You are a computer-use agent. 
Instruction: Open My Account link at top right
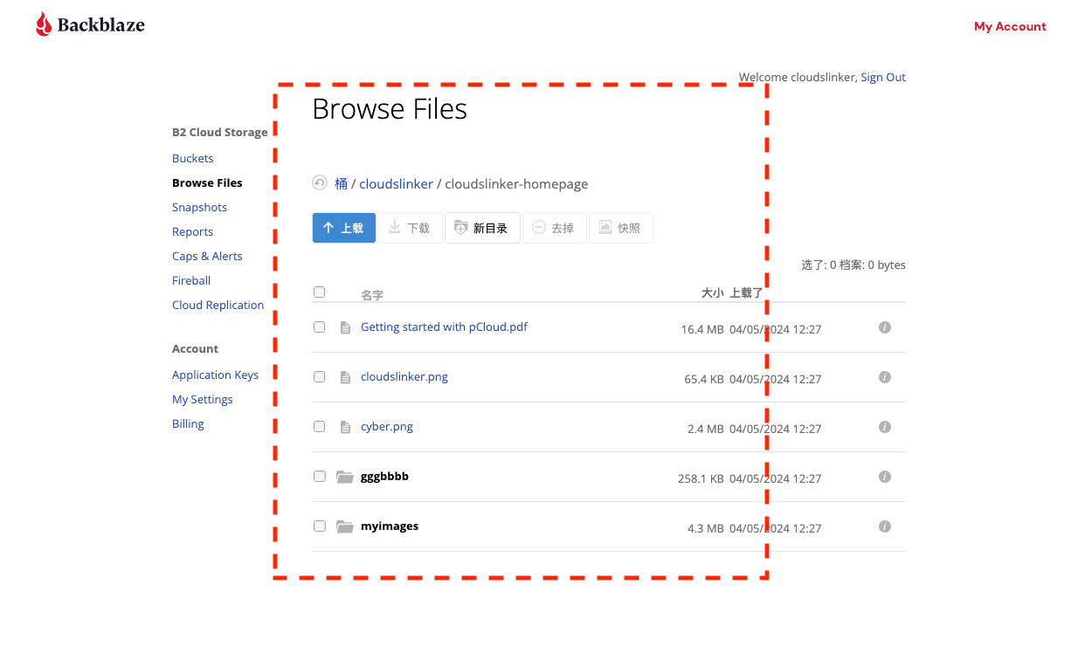click(x=1010, y=26)
